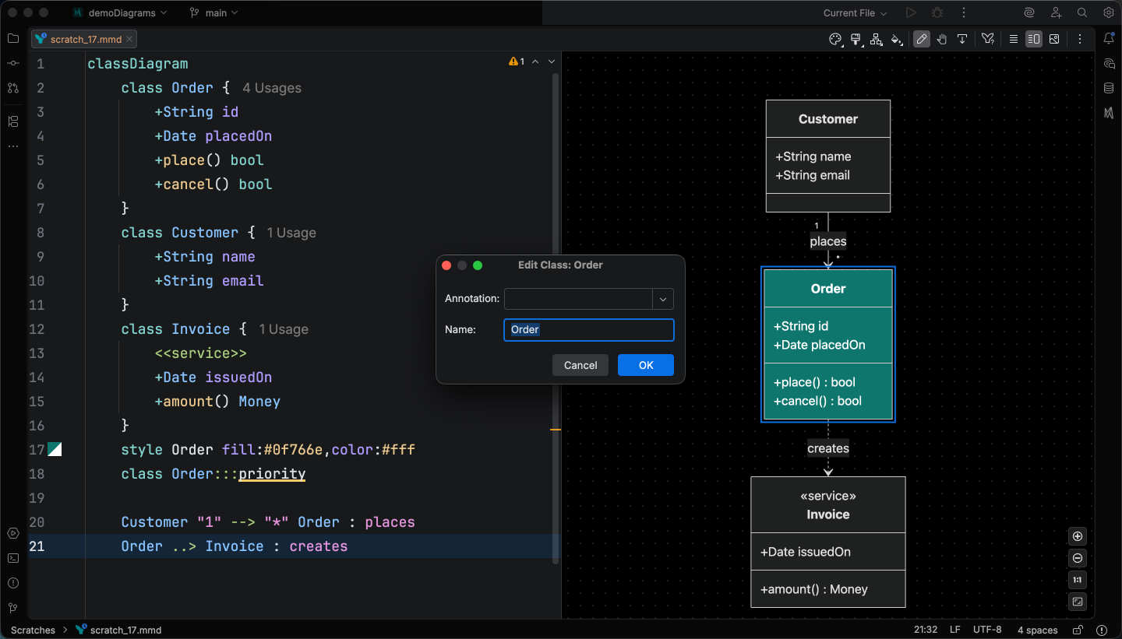Open AI chat tool window icon

tap(1109, 63)
